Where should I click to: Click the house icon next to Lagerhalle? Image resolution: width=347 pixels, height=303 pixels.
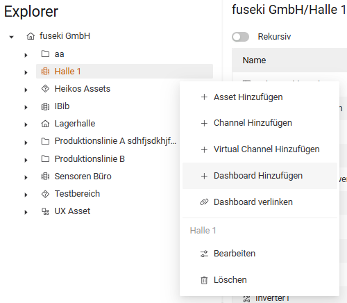pos(45,124)
